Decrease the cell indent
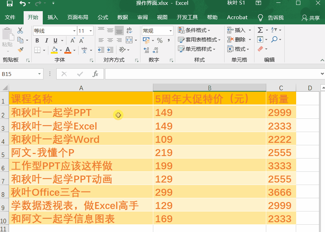The height and width of the screenshot is (232, 325). 101,50
